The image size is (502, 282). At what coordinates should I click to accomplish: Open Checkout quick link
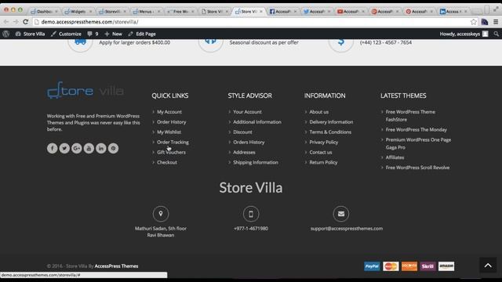(x=167, y=162)
